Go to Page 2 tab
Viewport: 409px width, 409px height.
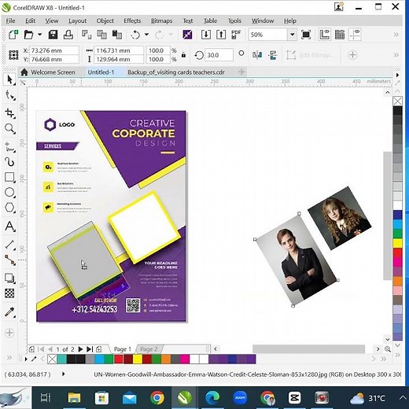[x=149, y=349]
